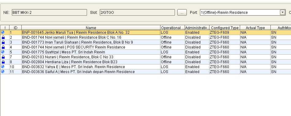Screen dimensions: 291x116
Task: Click the blue status ball for ONU ID 10
Action: click(3, 67)
